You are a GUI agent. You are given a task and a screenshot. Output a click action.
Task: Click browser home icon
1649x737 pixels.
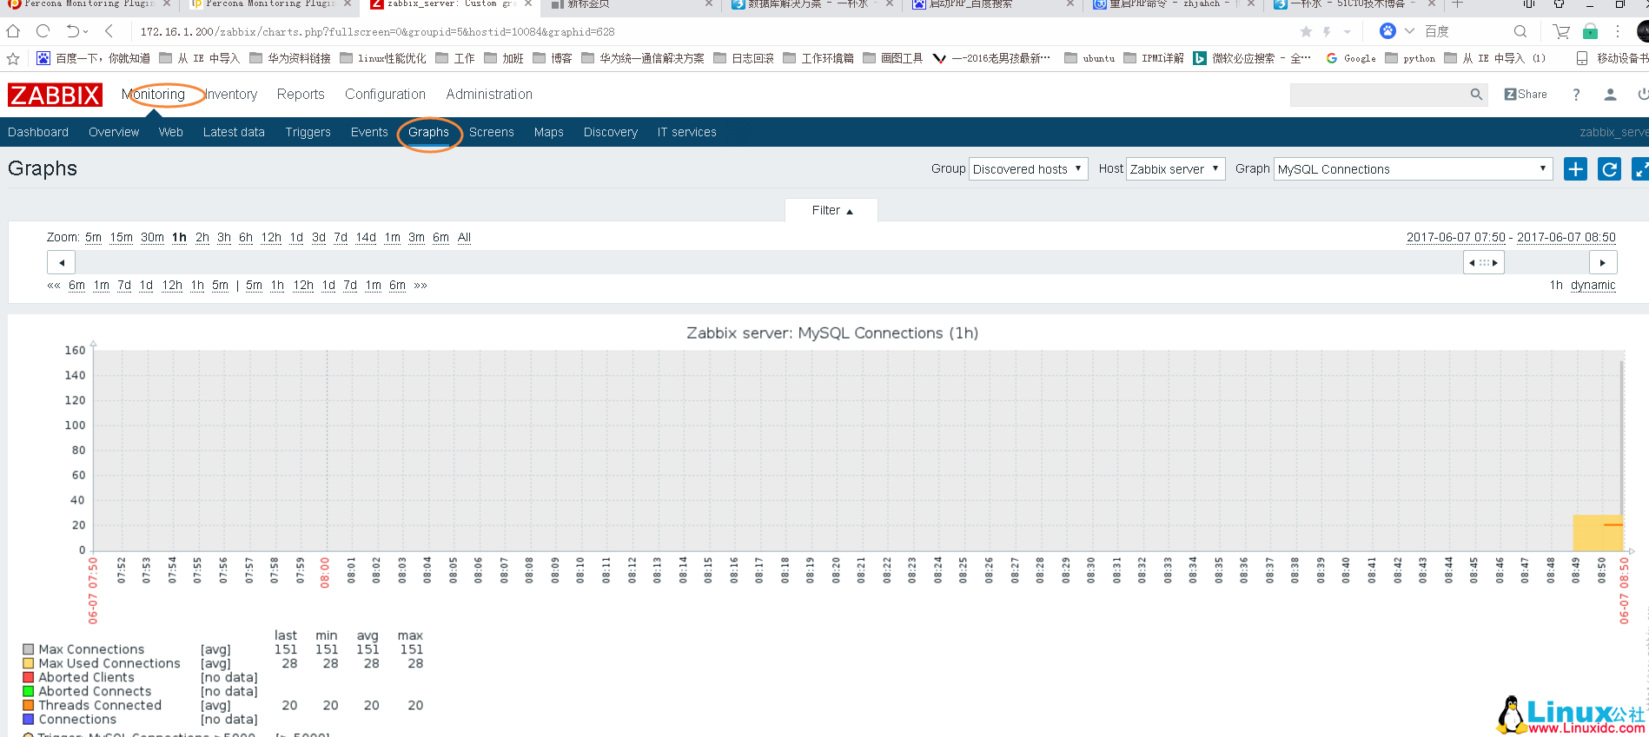click(13, 31)
